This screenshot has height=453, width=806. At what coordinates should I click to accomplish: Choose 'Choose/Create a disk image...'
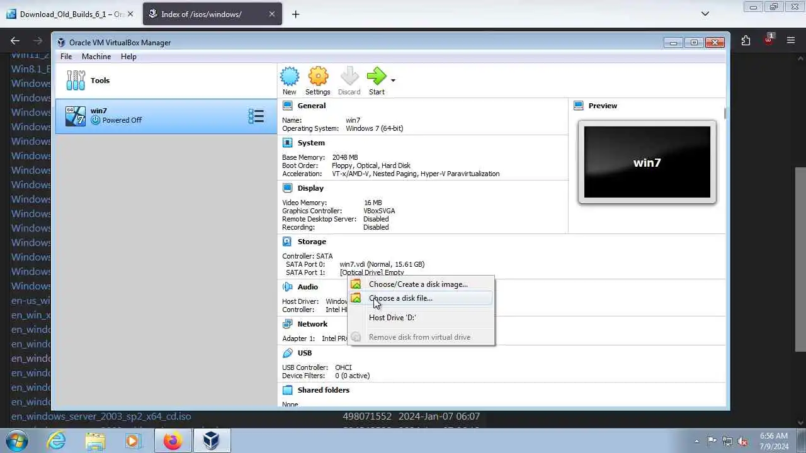coord(421,284)
